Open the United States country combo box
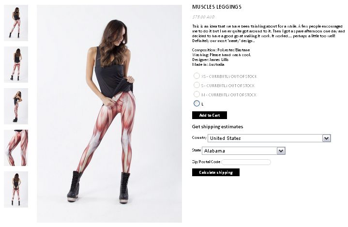 click(269, 138)
